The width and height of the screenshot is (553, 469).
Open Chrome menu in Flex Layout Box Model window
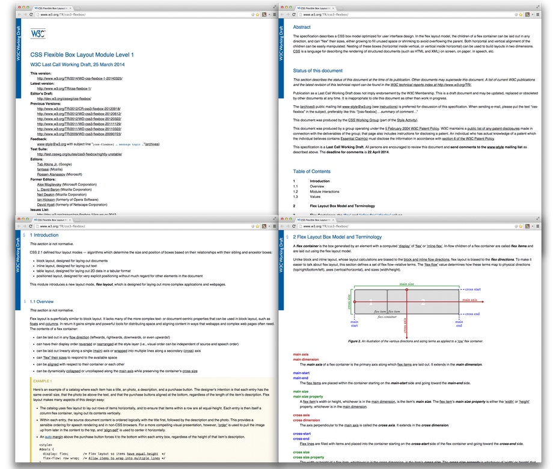pos(537,226)
